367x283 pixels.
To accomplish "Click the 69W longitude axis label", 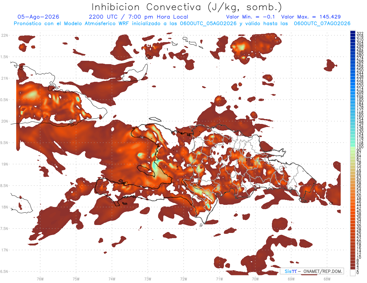I will [x=291, y=279].
